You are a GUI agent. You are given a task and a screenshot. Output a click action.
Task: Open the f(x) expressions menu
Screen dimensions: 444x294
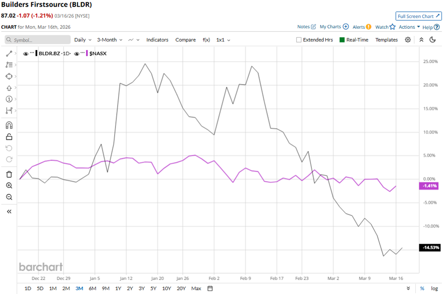[206, 40]
